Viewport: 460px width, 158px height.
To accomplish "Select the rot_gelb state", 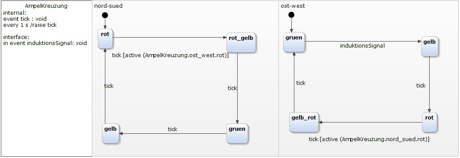I will coord(242,43).
